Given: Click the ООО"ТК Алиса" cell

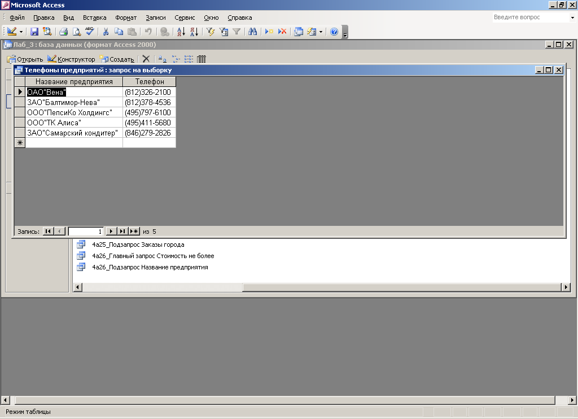Looking at the screenshot, I should click(74, 123).
